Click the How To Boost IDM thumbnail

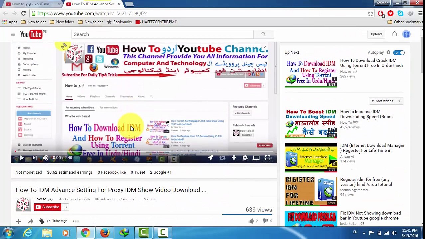(x=311, y=123)
